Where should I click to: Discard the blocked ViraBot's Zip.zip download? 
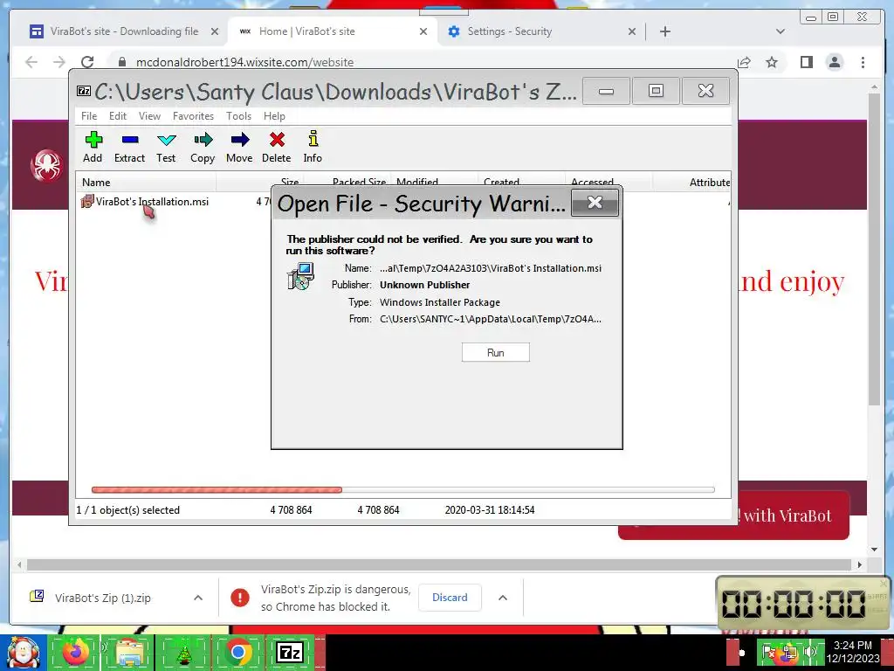(450, 598)
